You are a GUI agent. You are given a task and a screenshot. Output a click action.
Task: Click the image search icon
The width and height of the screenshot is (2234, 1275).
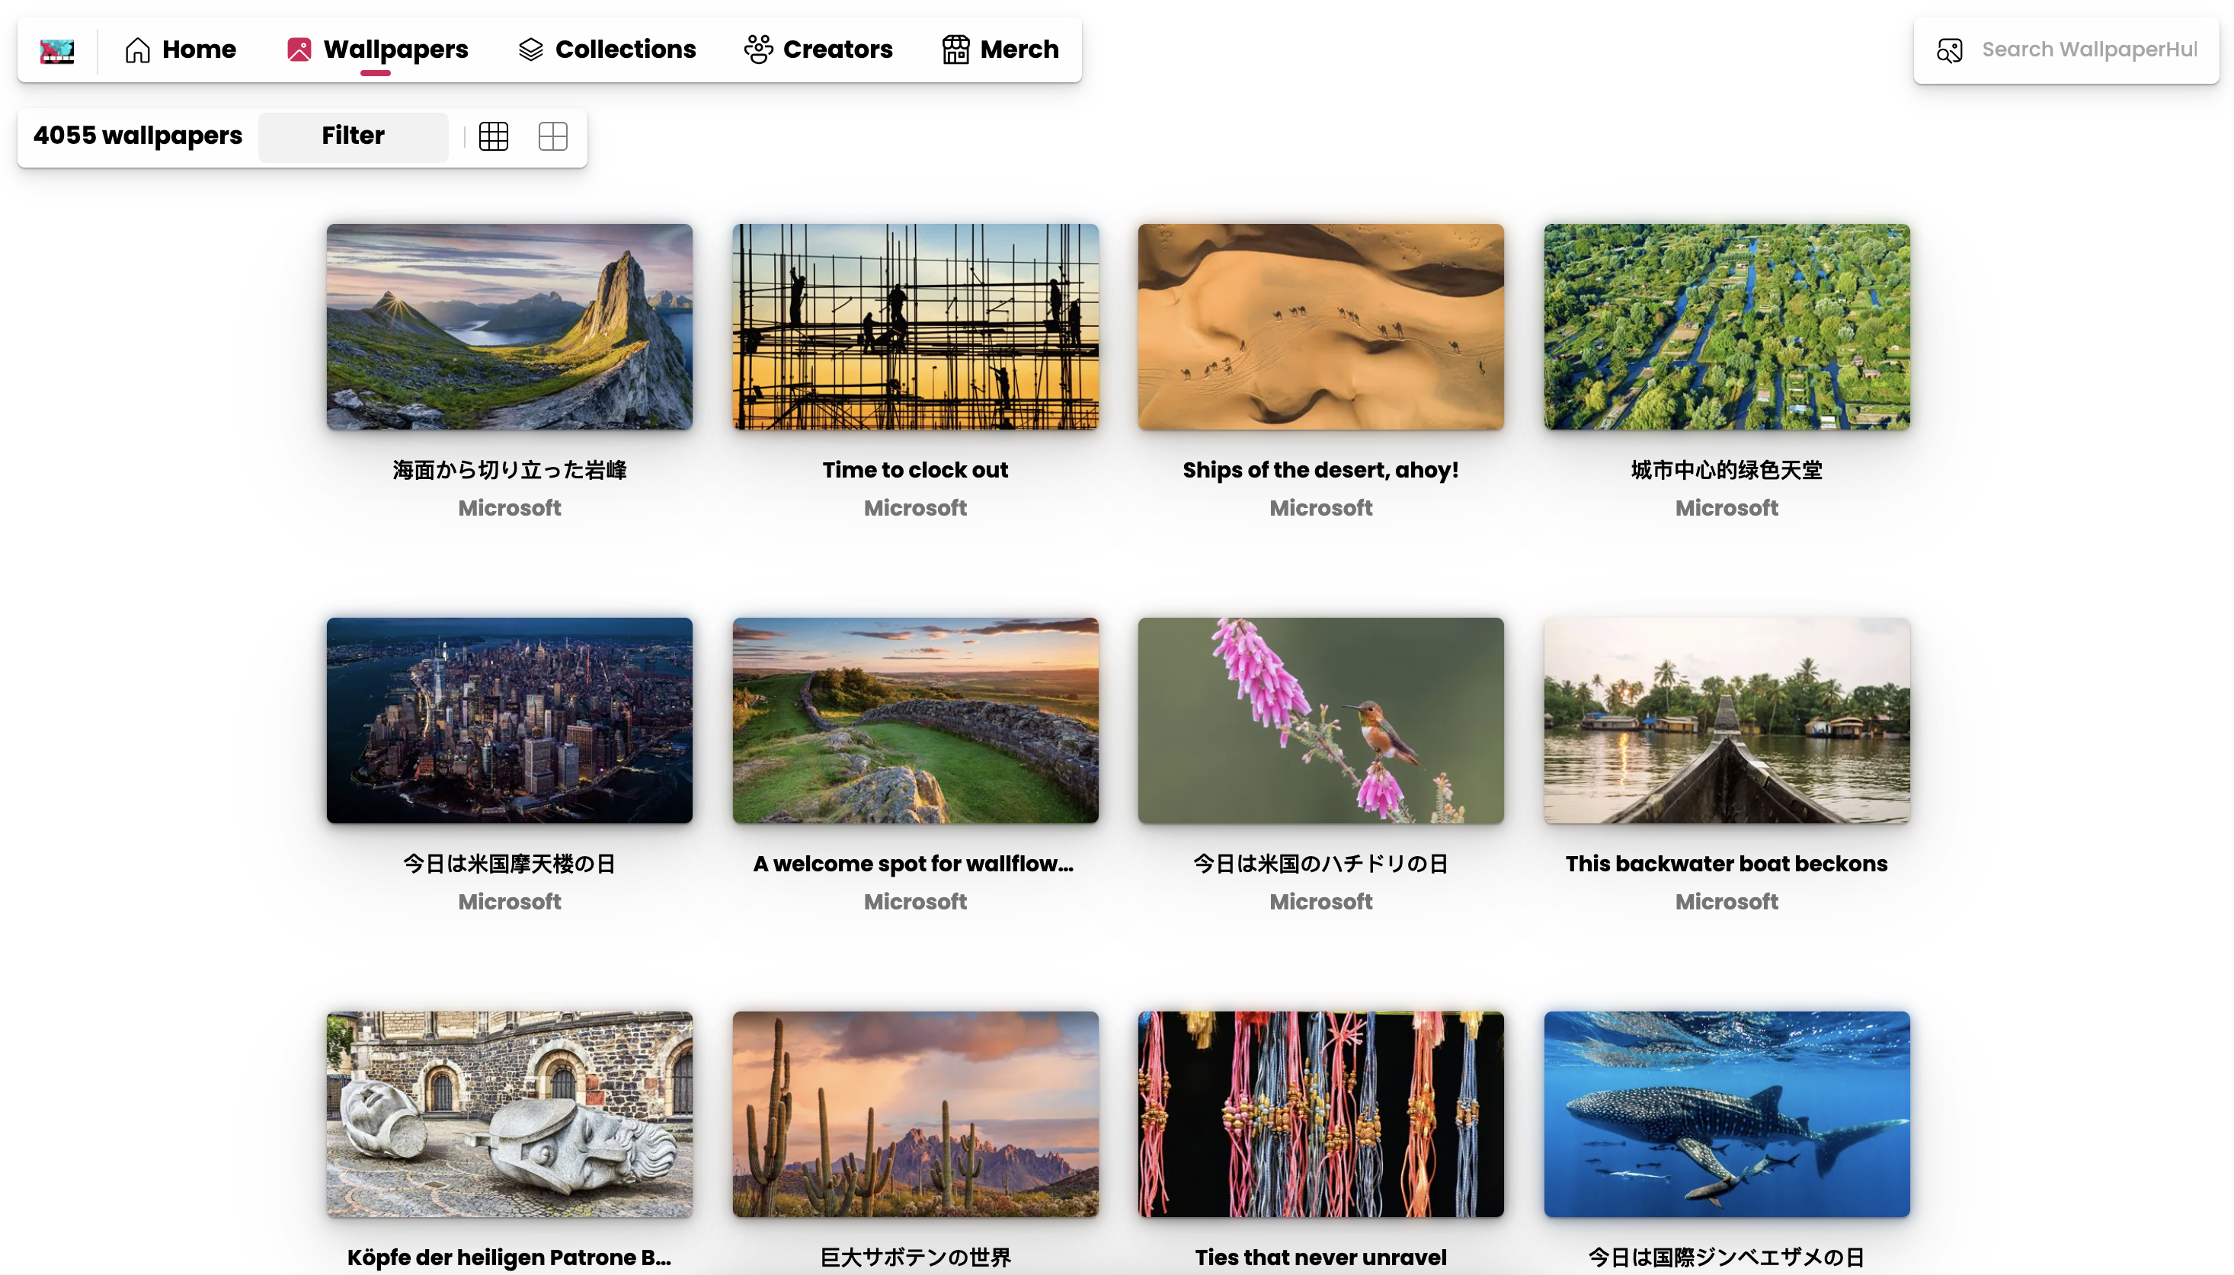click(1948, 50)
